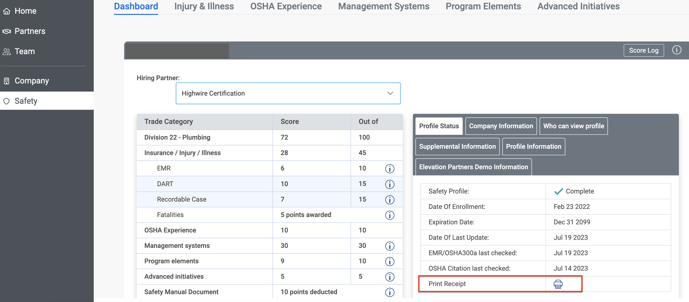The width and height of the screenshot is (689, 302).
Task: Click the Expiration Date value Dec 31 2099
Action: pos(572,222)
